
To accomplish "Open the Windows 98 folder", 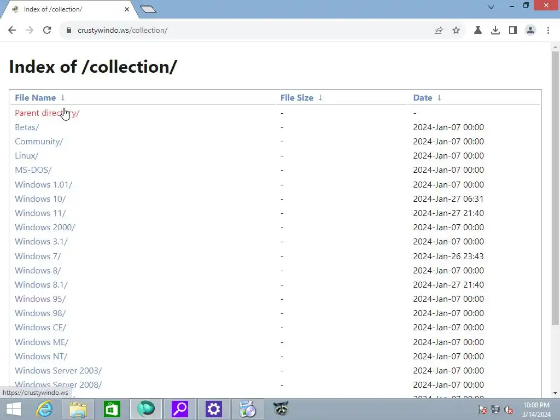I will pyautogui.click(x=40, y=313).
